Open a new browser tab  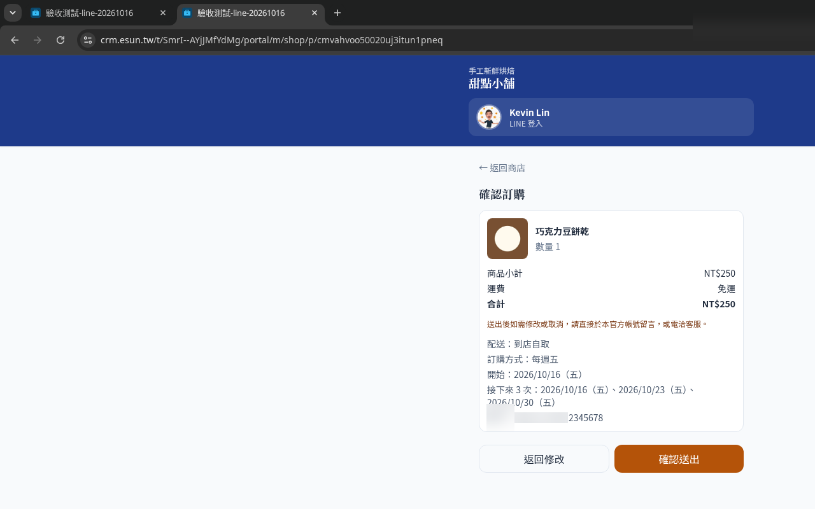pyautogui.click(x=337, y=13)
